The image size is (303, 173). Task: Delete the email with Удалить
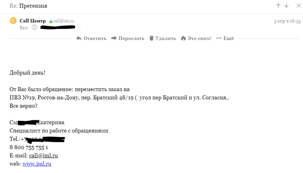(x=162, y=38)
